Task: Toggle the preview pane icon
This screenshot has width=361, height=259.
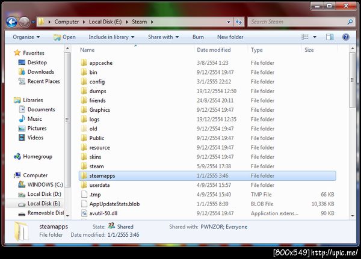Action: point(330,37)
